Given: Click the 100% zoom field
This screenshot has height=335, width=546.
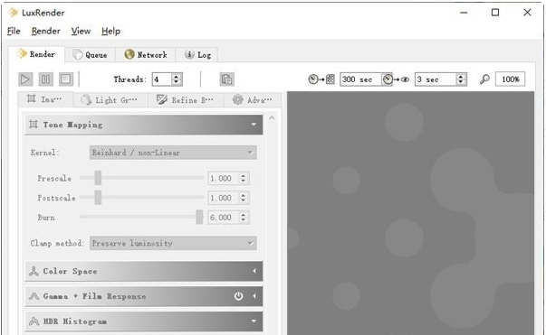Looking at the screenshot, I should coord(510,79).
